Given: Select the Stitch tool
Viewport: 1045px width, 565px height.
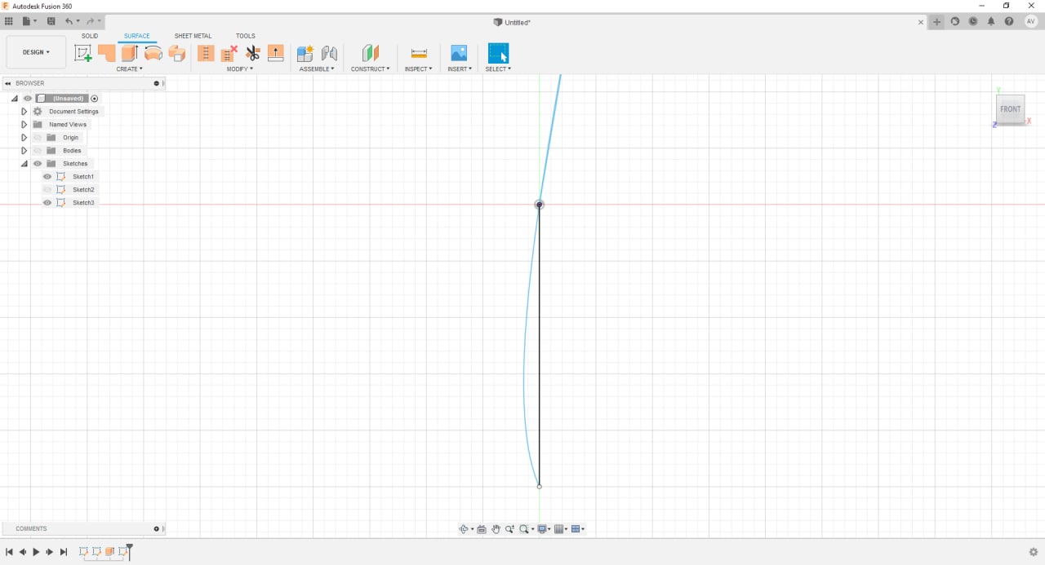Looking at the screenshot, I should point(206,53).
